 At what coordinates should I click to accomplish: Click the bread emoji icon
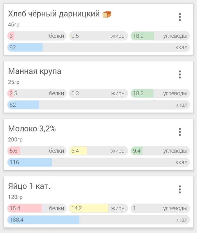tap(107, 14)
